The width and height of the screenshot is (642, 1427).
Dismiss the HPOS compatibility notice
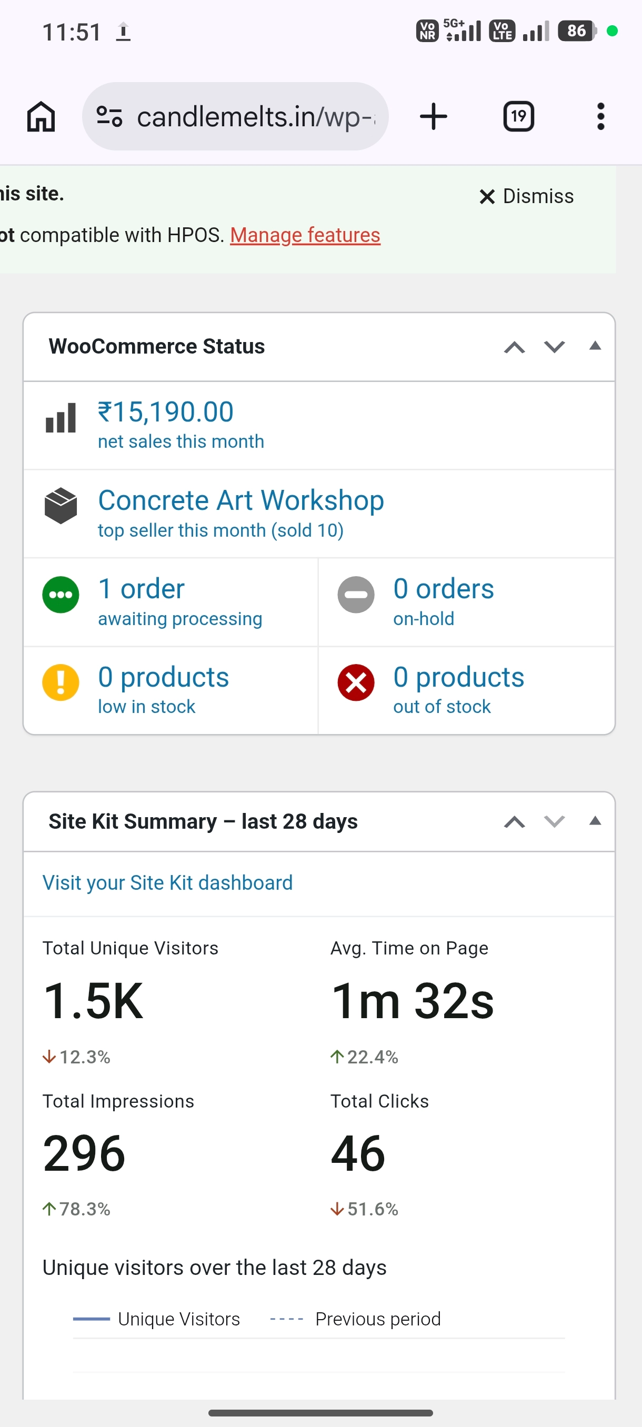[526, 196]
